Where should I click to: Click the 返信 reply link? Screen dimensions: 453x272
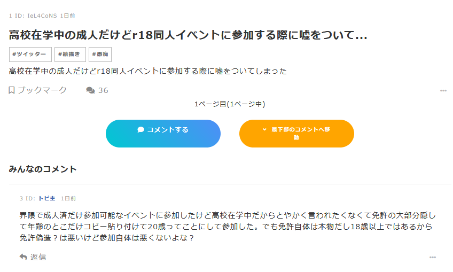(38, 257)
